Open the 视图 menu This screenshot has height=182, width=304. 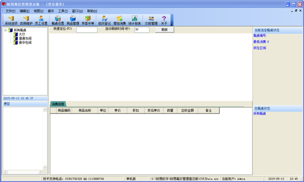(x=39, y=11)
